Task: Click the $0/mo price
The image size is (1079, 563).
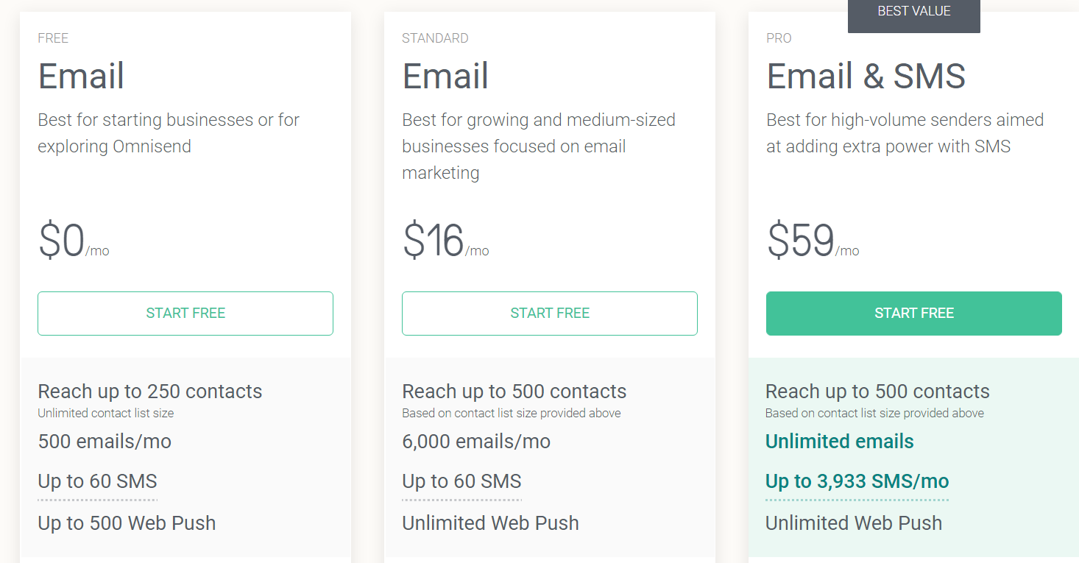Action: click(73, 241)
